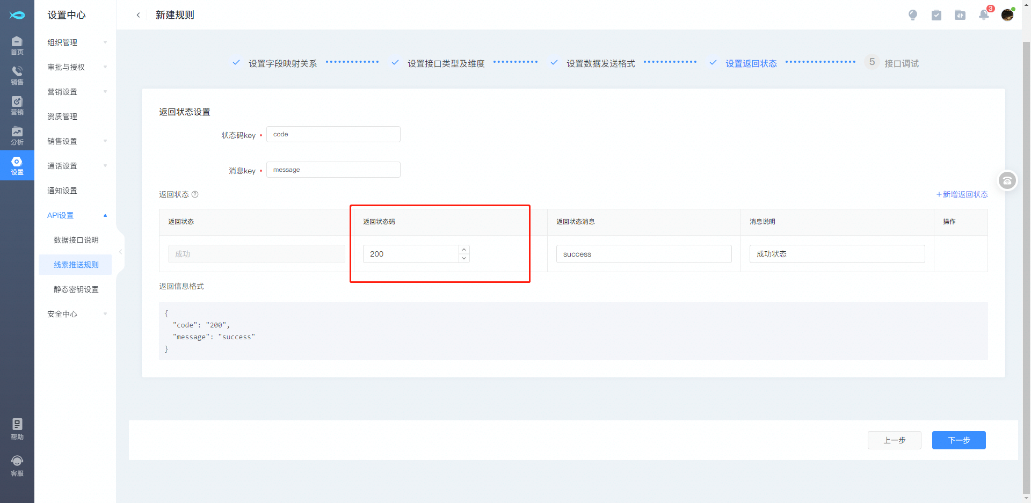The height and width of the screenshot is (503, 1031).
Task: Click the back arrow beside 新建规则
Action: 138,15
